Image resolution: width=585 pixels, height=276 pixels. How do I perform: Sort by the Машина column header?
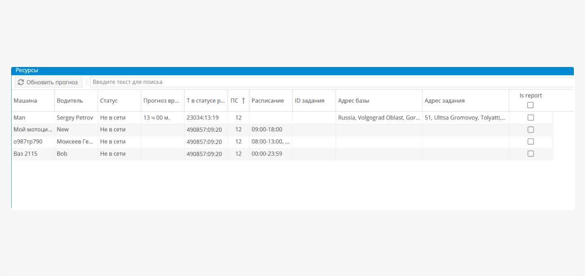[26, 101]
